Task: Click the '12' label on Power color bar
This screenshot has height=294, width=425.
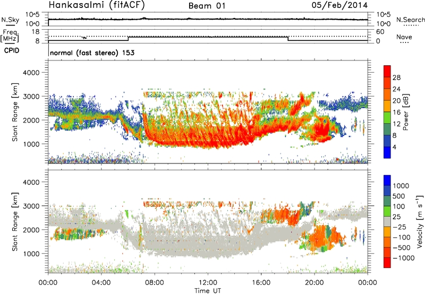Action: click(396, 124)
